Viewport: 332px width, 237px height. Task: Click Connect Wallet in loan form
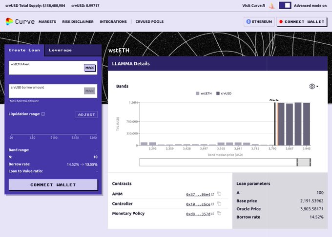click(53, 184)
